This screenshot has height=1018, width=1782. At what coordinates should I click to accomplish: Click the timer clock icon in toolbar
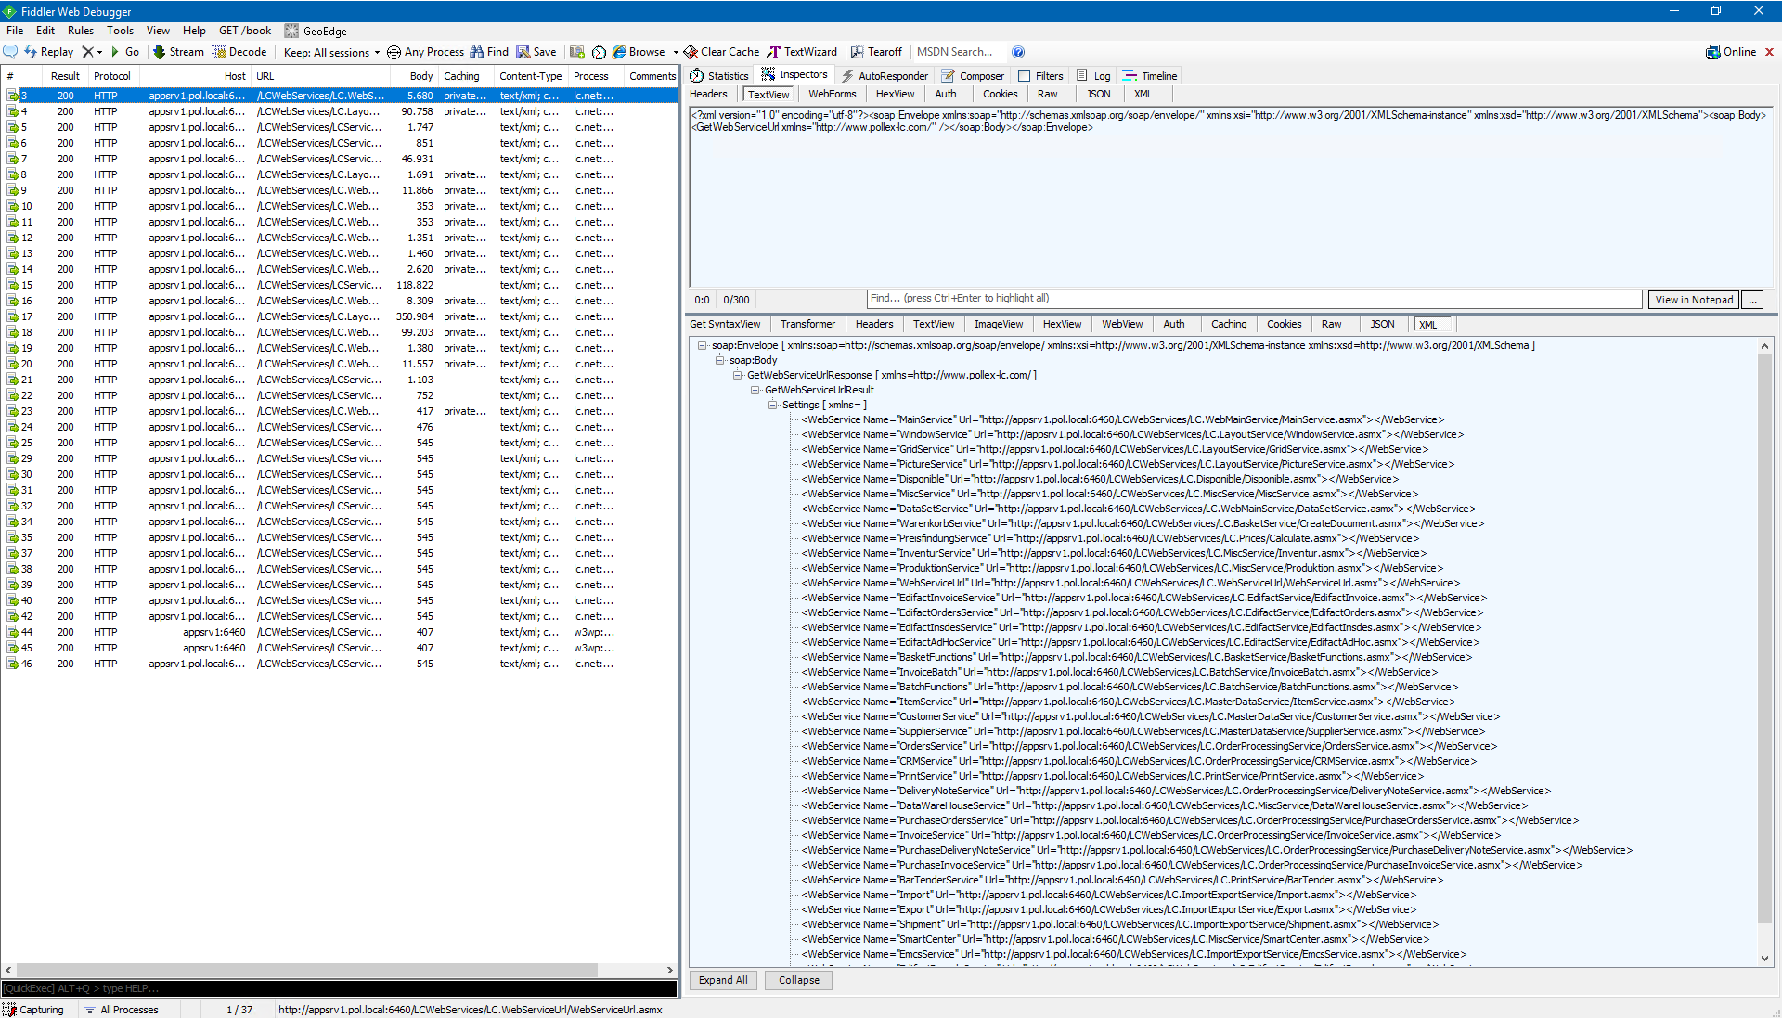click(599, 52)
